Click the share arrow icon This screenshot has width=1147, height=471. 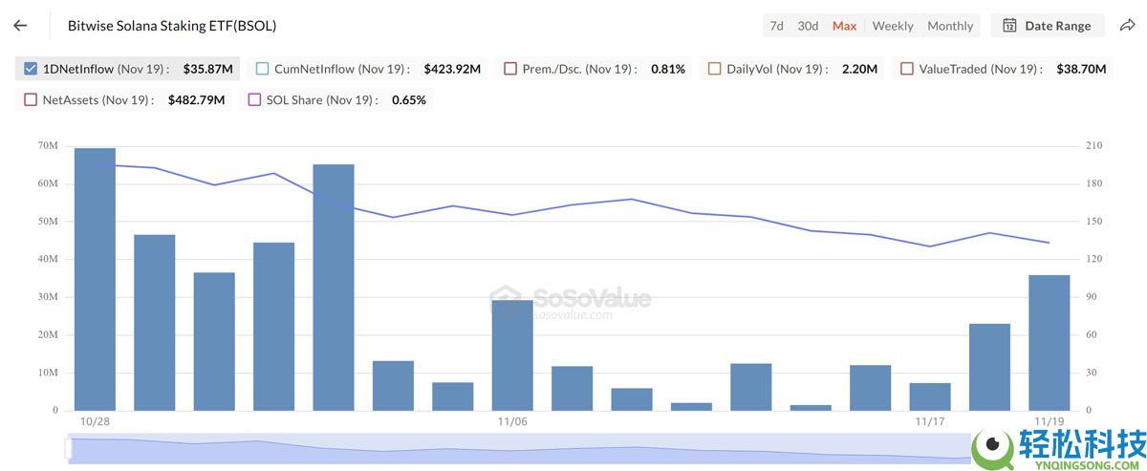[x=1126, y=26]
